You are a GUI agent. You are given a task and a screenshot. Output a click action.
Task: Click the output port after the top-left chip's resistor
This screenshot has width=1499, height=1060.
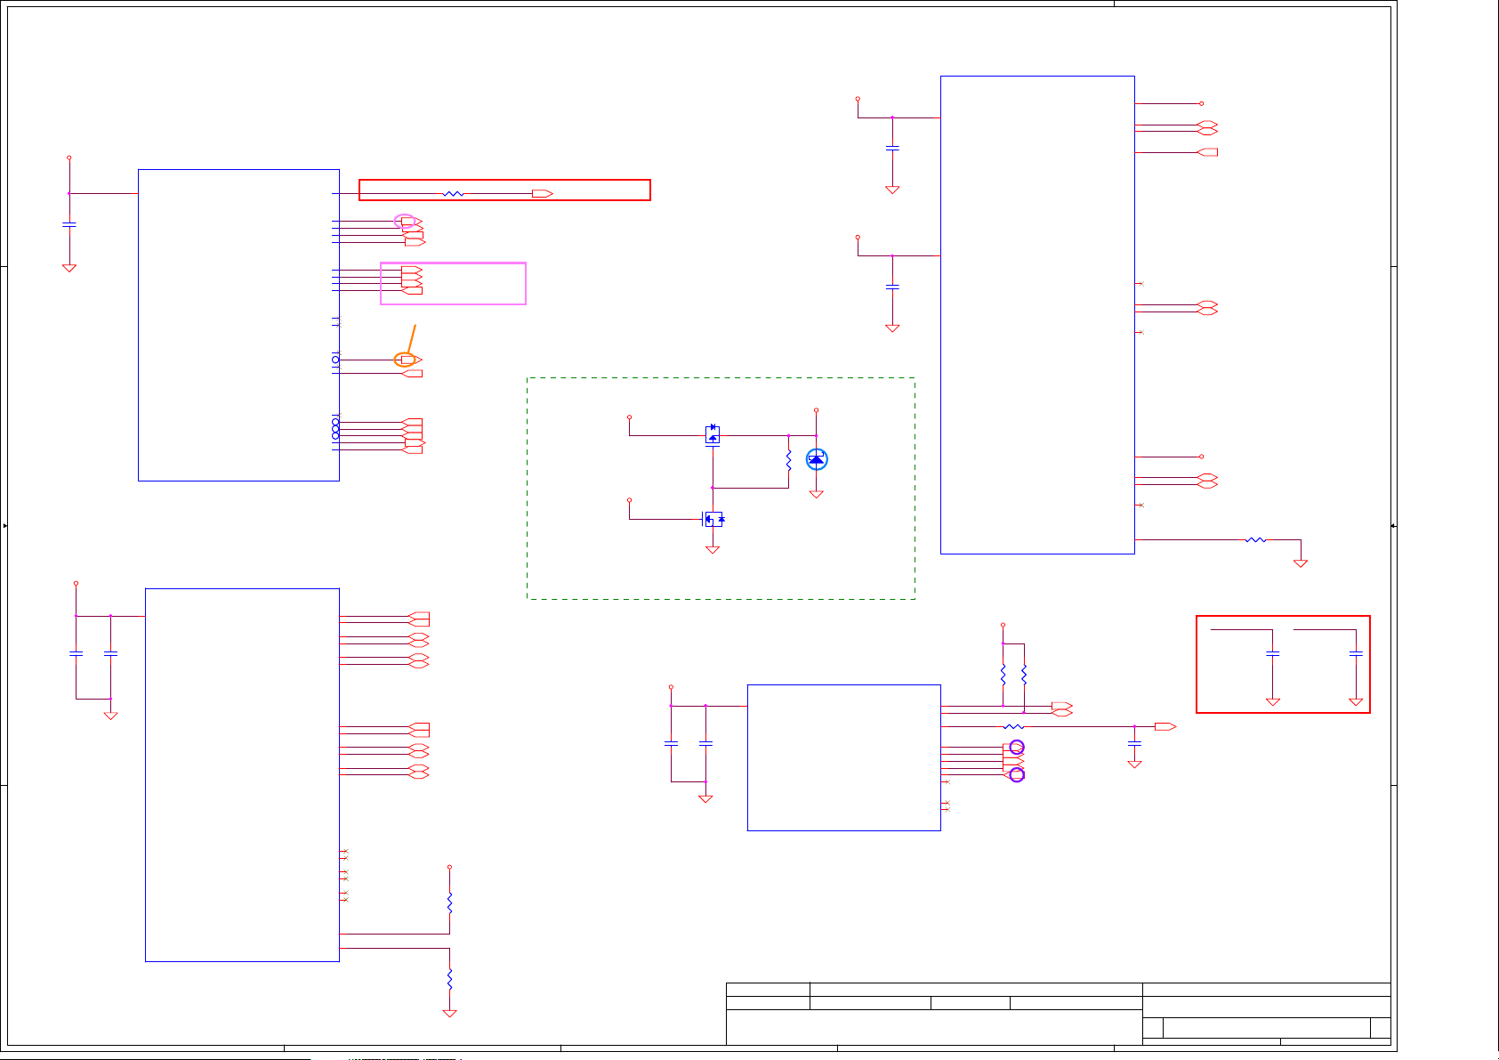coord(542,193)
